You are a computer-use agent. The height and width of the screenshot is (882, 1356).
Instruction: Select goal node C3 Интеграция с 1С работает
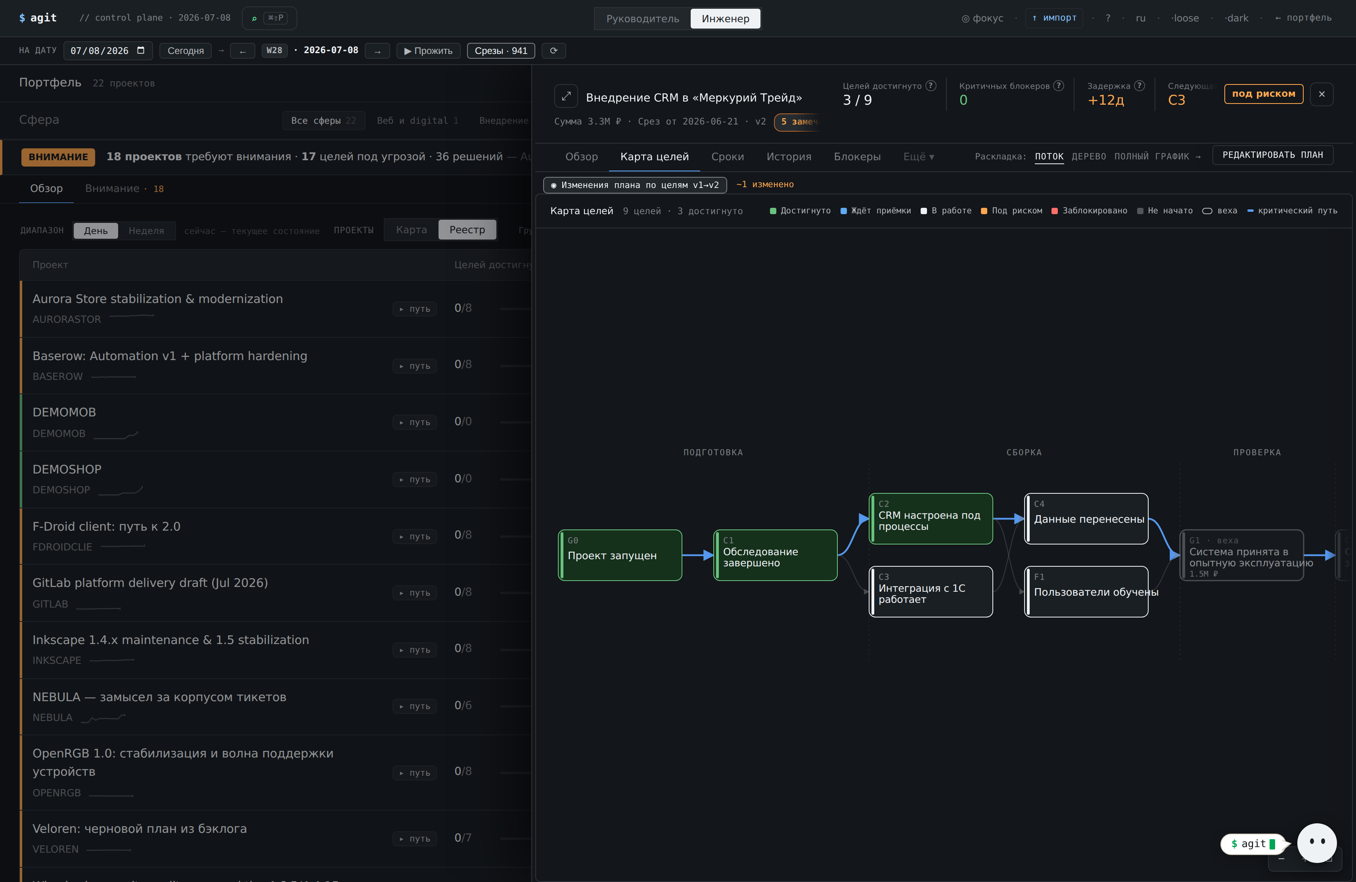pos(931,591)
